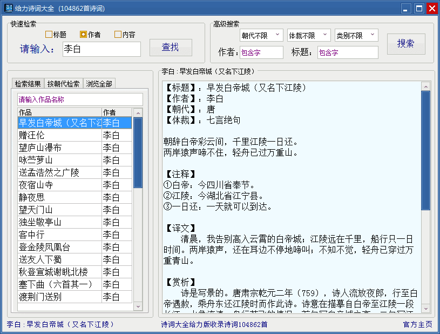Switch to the 浏览全部 tab
This screenshot has width=440, height=334.
pos(99,84)
